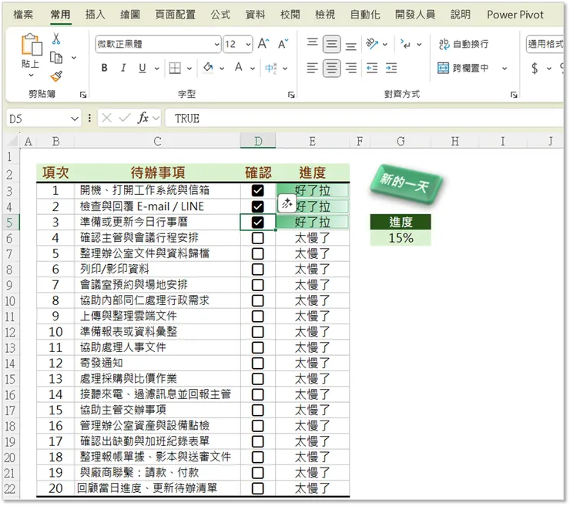This screenshot has width=570, height=506.
Task: Align text to top
Action: point(312,44)
